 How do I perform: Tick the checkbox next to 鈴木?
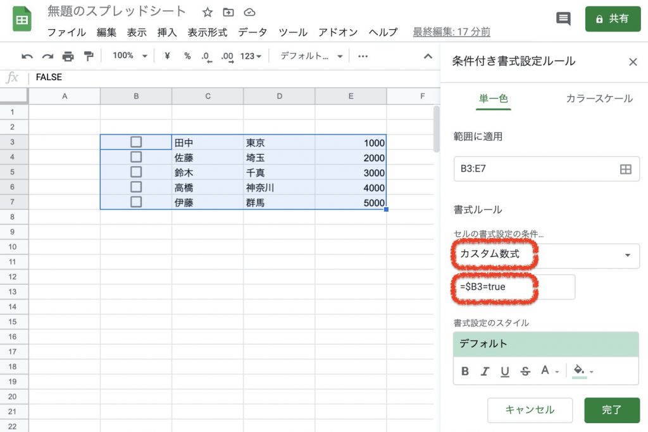(135, 172)
